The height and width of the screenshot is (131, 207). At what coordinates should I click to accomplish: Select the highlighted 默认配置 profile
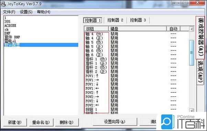pos(41,45)
